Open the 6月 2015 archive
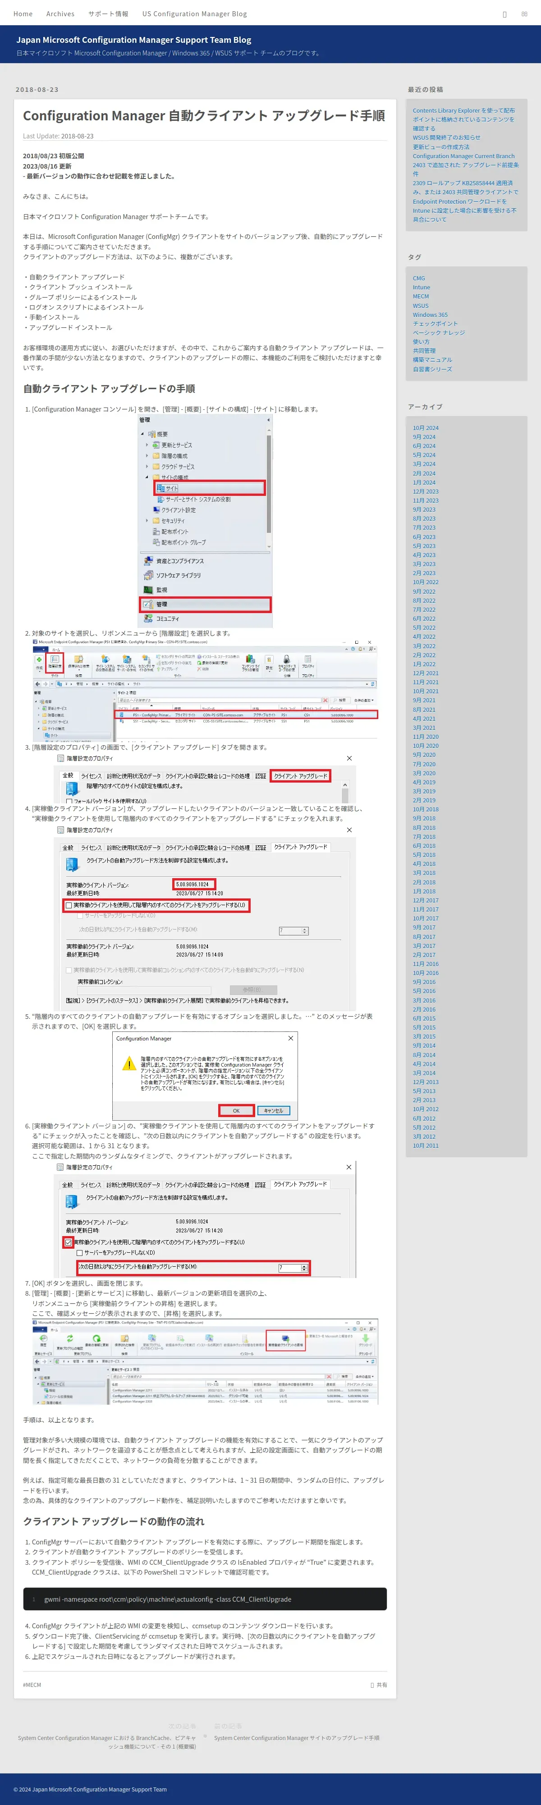This screenshot has width=541, height=1805. (424, 1019)
